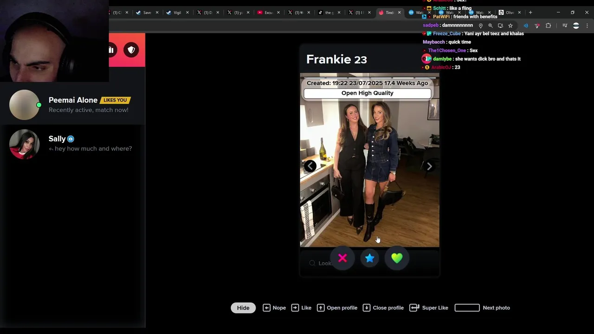Screen dimensions: 594x334
Task: Click the blurred Peemai Alone avatar
Action: 24,105
